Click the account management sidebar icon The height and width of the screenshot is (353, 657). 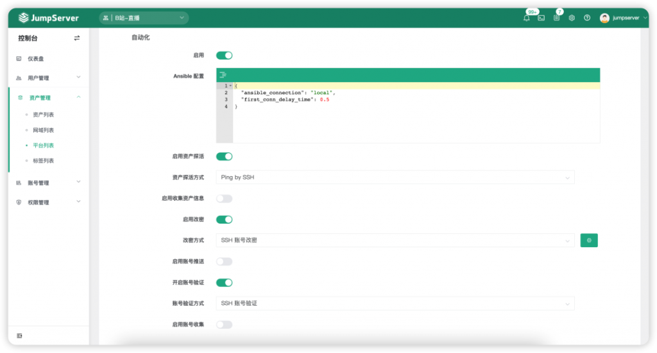(19, 183)
